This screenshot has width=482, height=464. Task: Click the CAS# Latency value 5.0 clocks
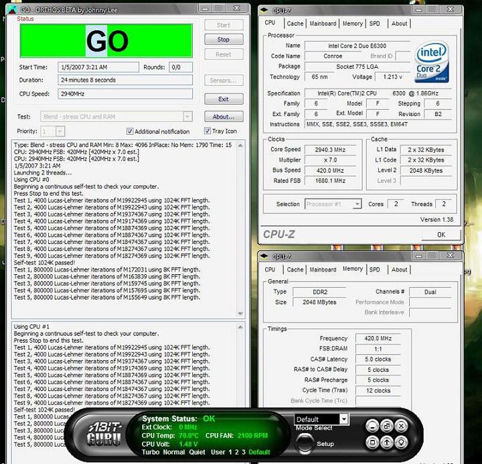(x=378, y=359)
